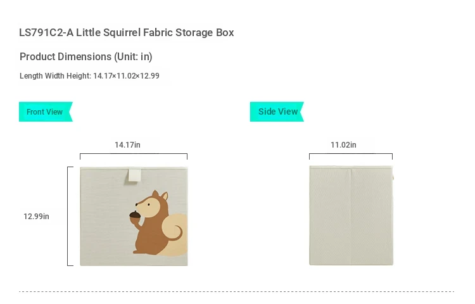Click the dashed divider line at bottom
This screenshot has width=475, height=304.
[x=237, y=291]
